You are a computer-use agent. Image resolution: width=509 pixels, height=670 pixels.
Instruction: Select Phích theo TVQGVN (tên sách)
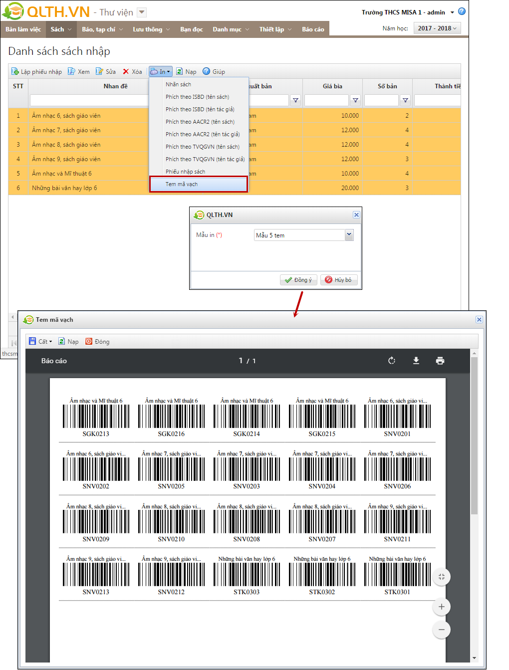(199, 147)
